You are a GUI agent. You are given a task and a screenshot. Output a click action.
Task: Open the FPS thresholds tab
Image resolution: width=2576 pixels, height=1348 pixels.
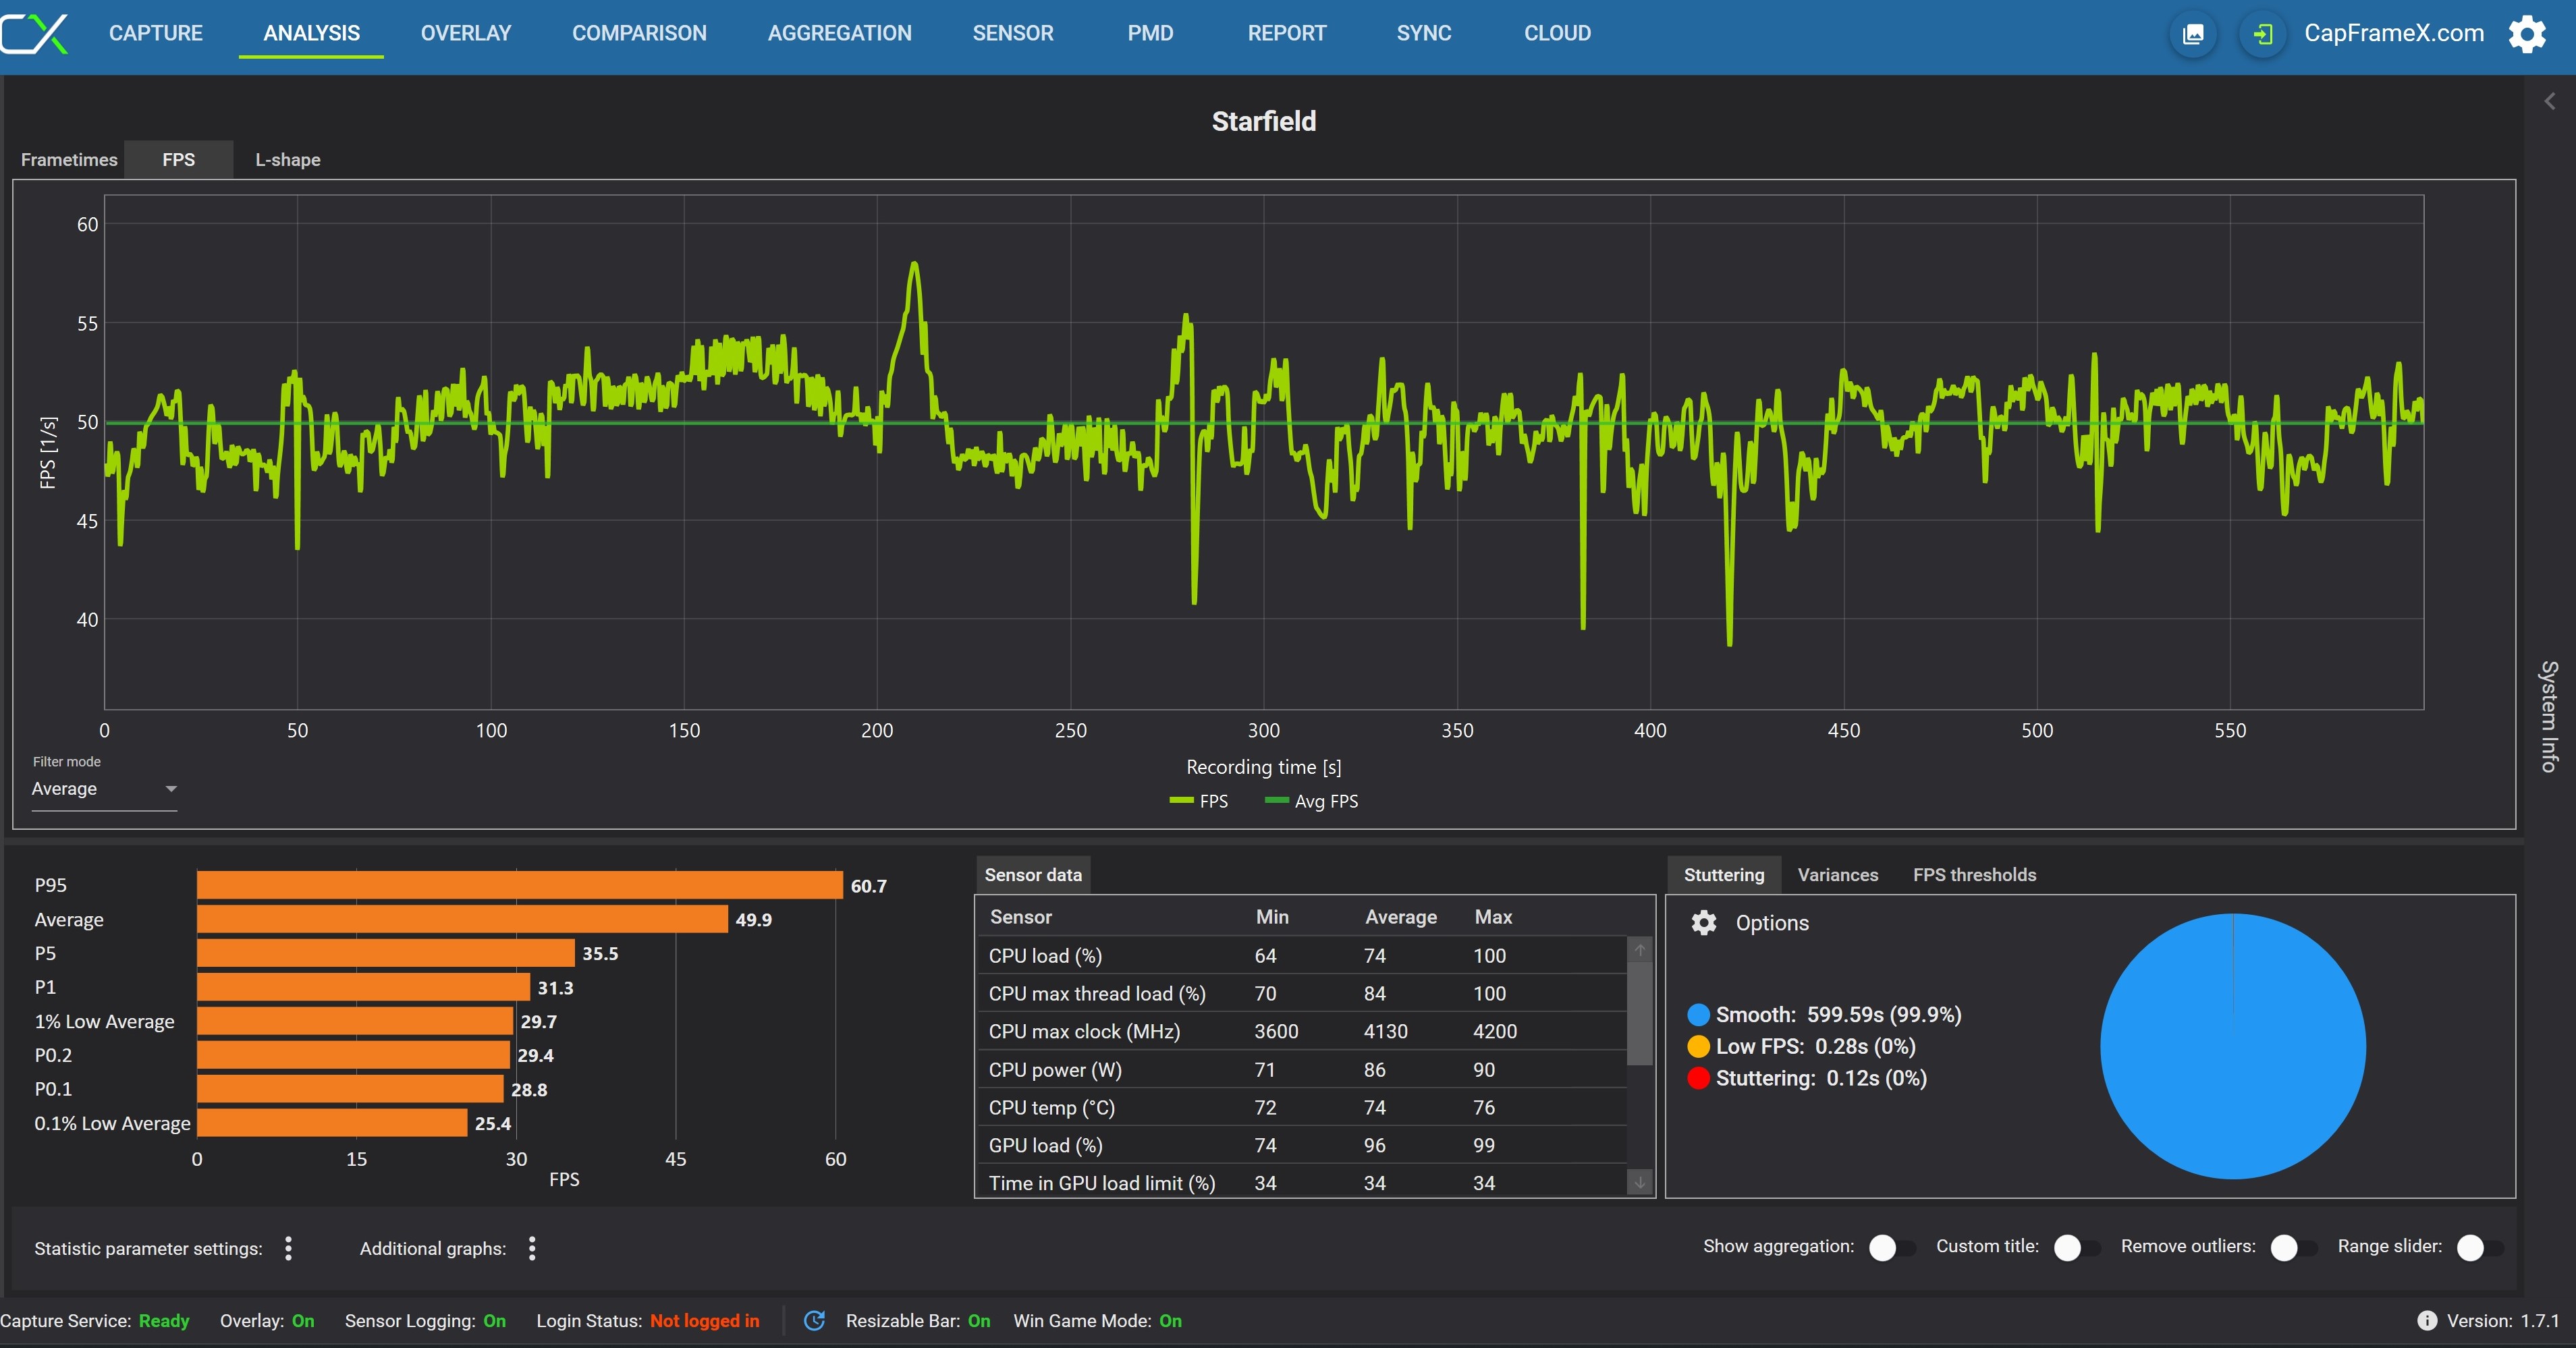pos(1974,875)
